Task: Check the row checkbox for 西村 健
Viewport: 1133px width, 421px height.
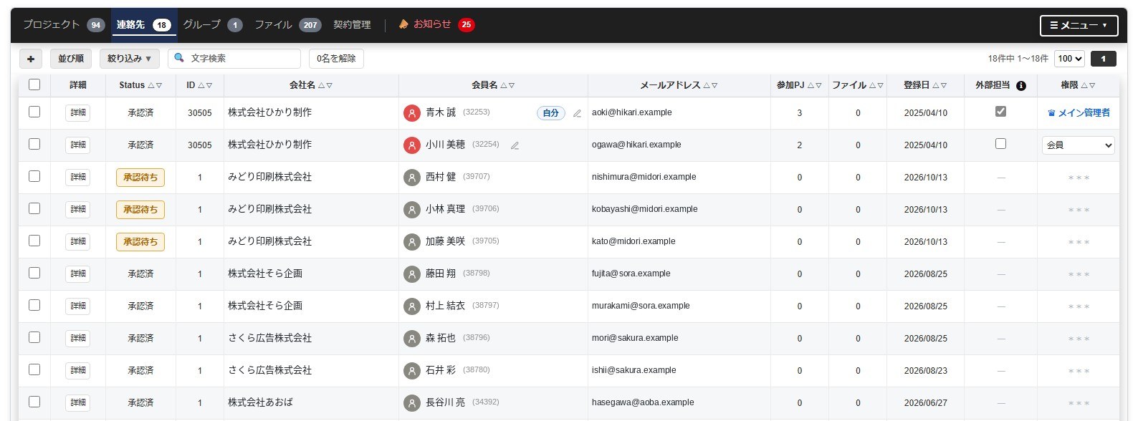Action: click(x=34, y=176)
